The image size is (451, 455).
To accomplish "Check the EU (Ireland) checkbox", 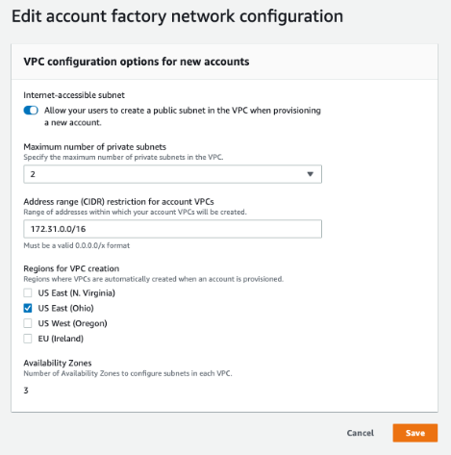I will click(28, 339).
